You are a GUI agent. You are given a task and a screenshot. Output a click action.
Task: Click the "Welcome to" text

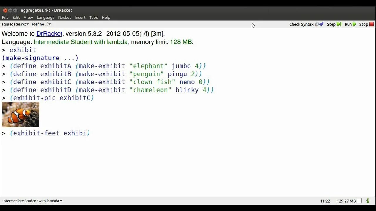click(x=18, y=34)
